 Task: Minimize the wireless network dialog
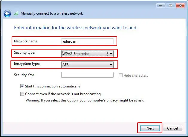160,6
